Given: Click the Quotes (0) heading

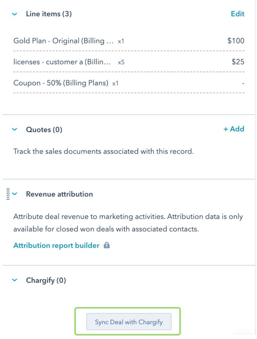Looking at the screenshot, I should coord(44,130).
